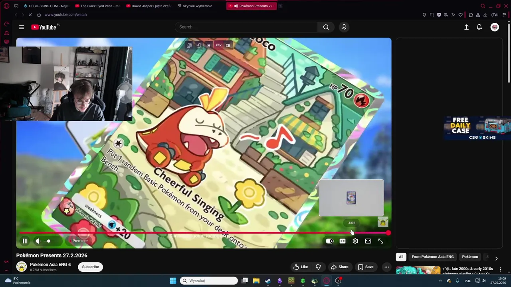Open POL keyboard language switcher
Viewport: 511px width, 287px height.
pyautogui.click(x=467, y=281)
